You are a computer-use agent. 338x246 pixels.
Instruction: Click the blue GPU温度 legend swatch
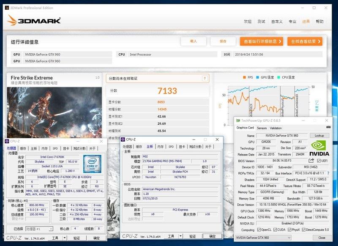coord(257,77)
